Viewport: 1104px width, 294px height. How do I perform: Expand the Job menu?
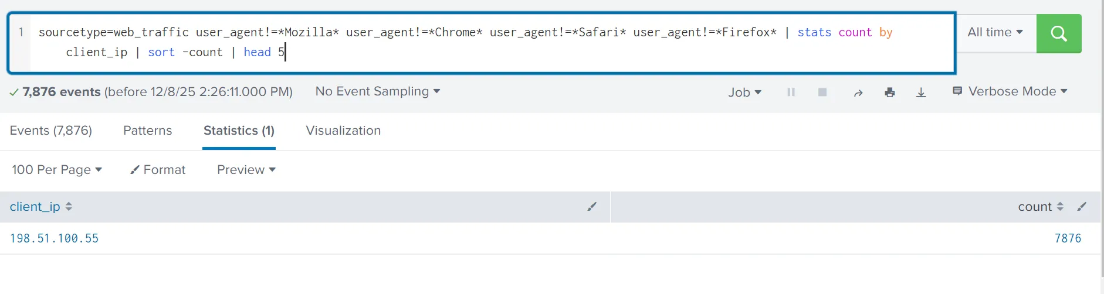745,93
